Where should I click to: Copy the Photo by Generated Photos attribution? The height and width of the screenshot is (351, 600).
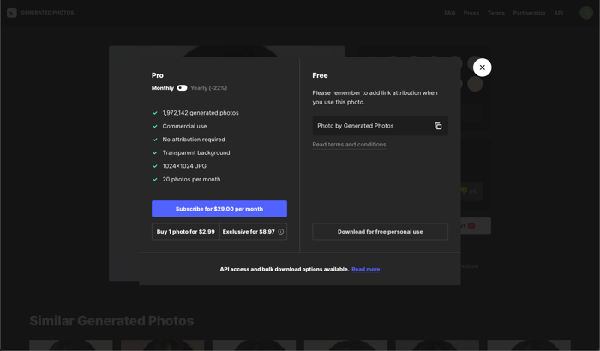click(x=438, y=126)
